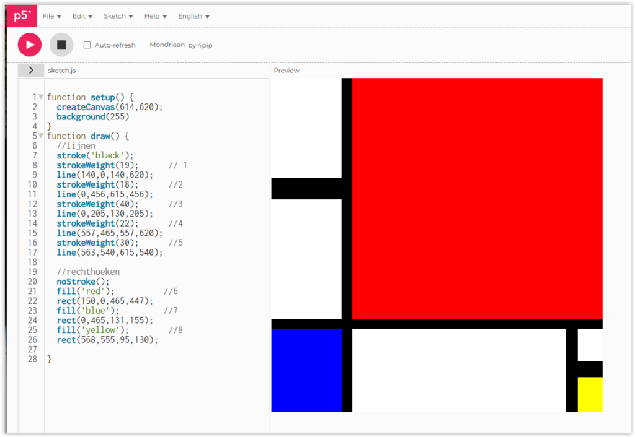Collapse the draw function fold arrow
The image size is (635, 437).
point(41,136)
